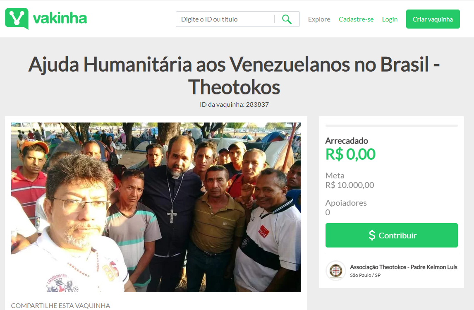Image resolution: width=474 pixels, height=310 pixels.
Task: Click the Vakinha speech-bubble logo icon
Action: (x=17, y=19)
